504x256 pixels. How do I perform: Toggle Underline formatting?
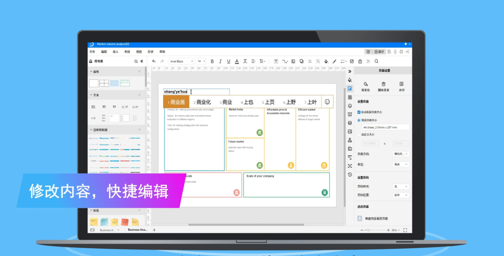[229, 61]
